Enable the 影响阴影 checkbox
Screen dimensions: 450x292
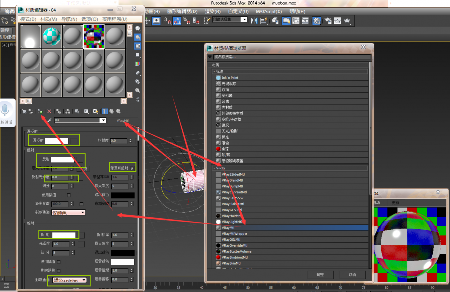pos(59,271)
